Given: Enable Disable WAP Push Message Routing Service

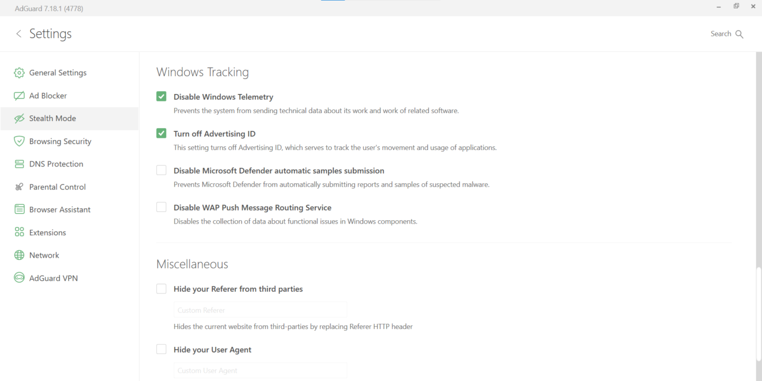Looking at the screenshot, I should (161, 207).
